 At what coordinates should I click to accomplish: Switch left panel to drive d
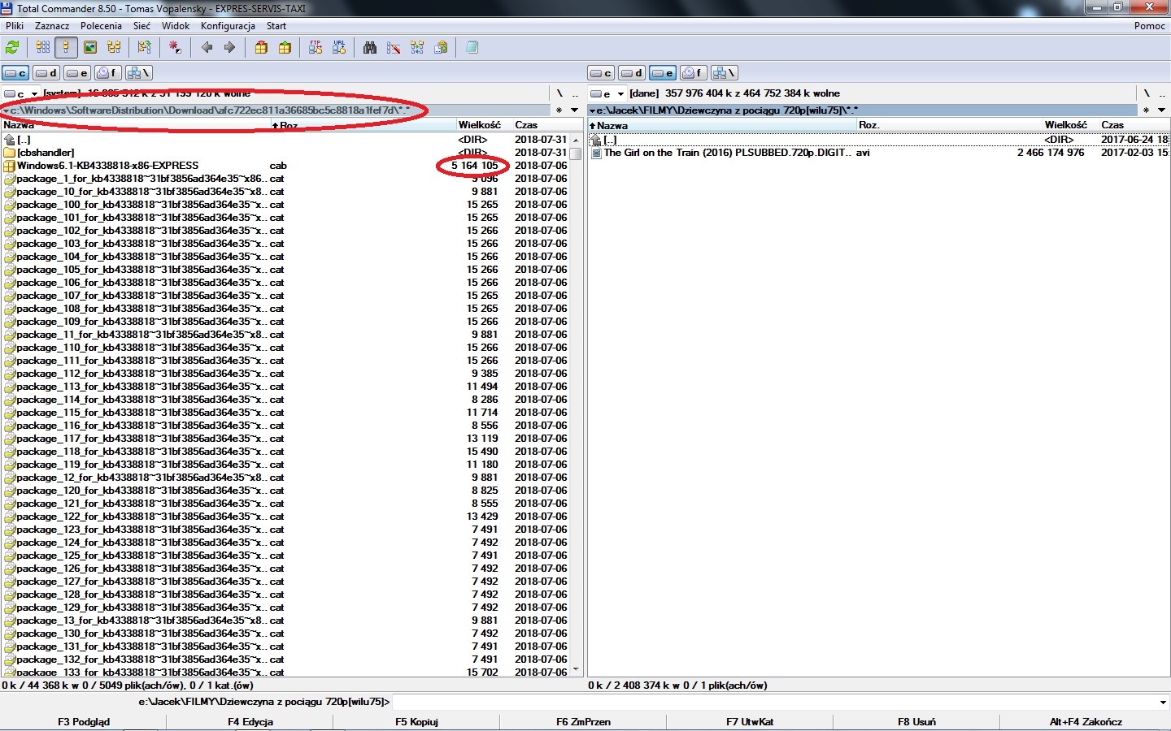(x=46, y=73)
